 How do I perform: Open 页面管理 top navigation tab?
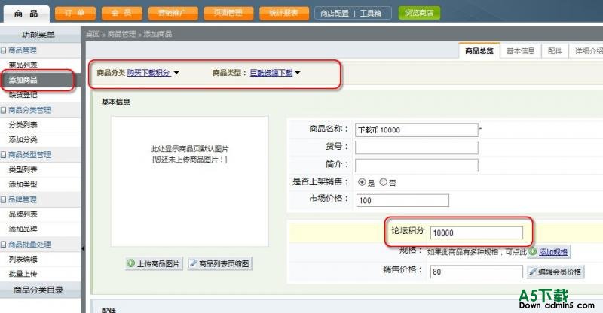(x=228, y=13)
